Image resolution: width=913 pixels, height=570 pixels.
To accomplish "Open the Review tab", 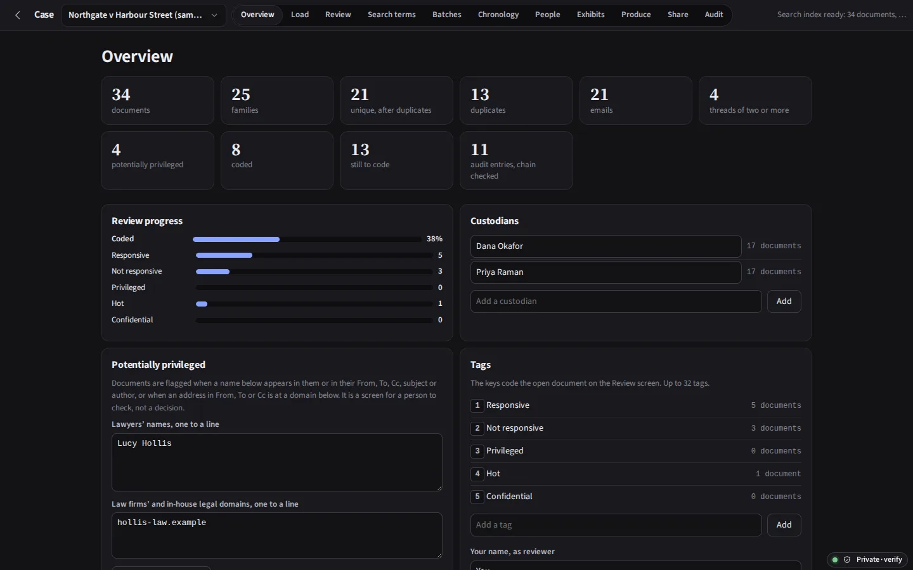I will click(338, 15).
